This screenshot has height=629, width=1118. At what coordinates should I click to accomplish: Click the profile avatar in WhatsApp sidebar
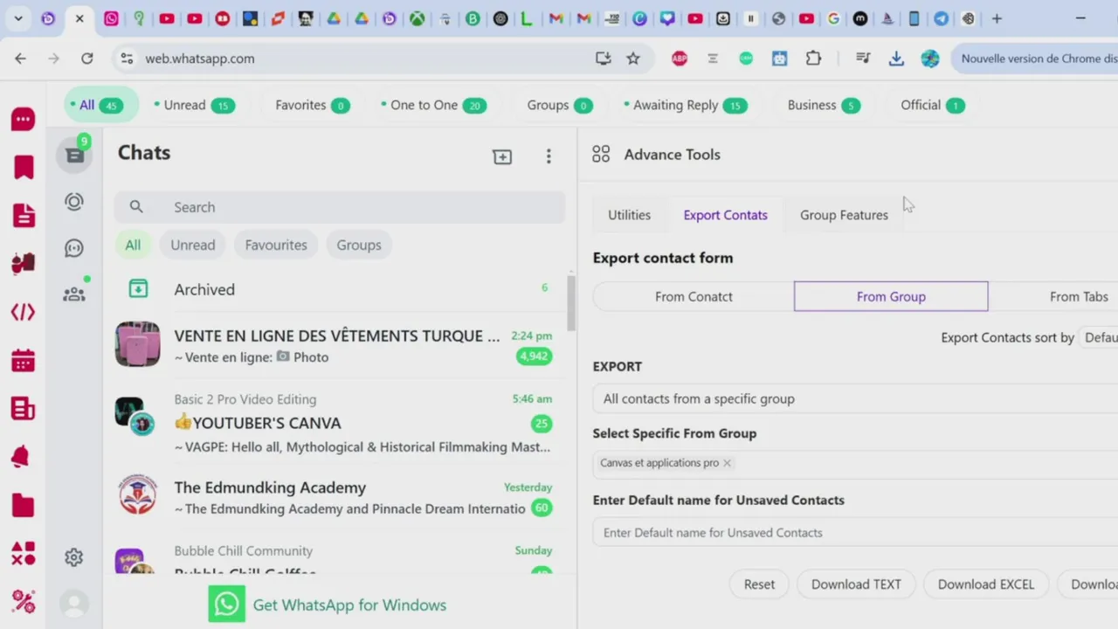[74, 604]
